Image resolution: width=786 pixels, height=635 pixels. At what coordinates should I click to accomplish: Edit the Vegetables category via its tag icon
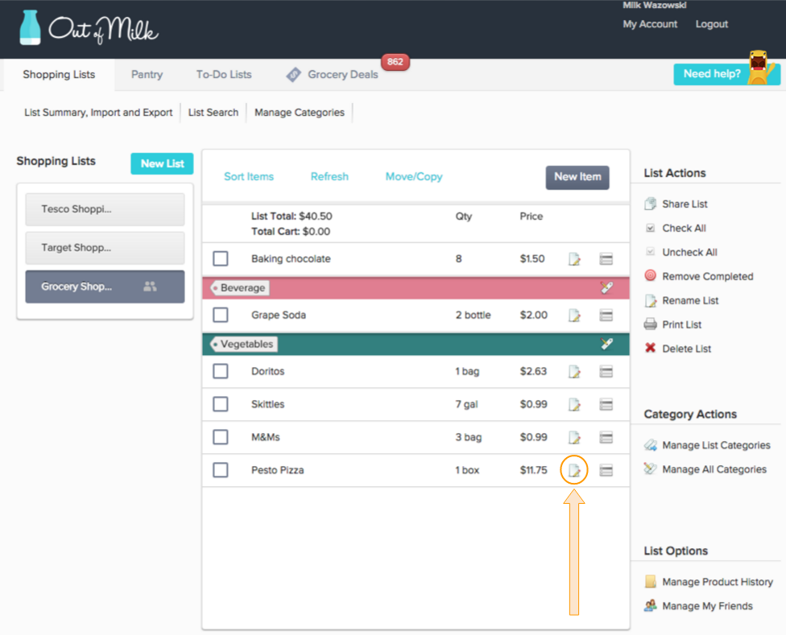click(x=606, y=344)
